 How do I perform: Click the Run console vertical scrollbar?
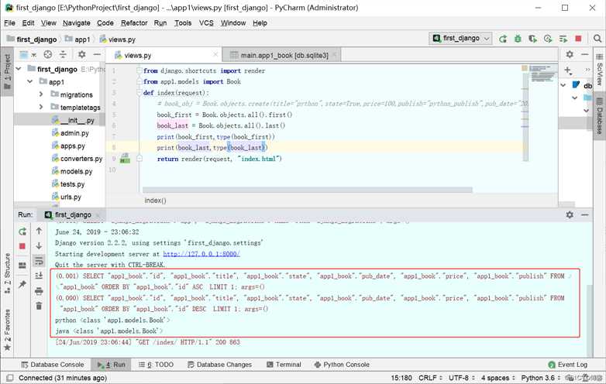point(590,320)
